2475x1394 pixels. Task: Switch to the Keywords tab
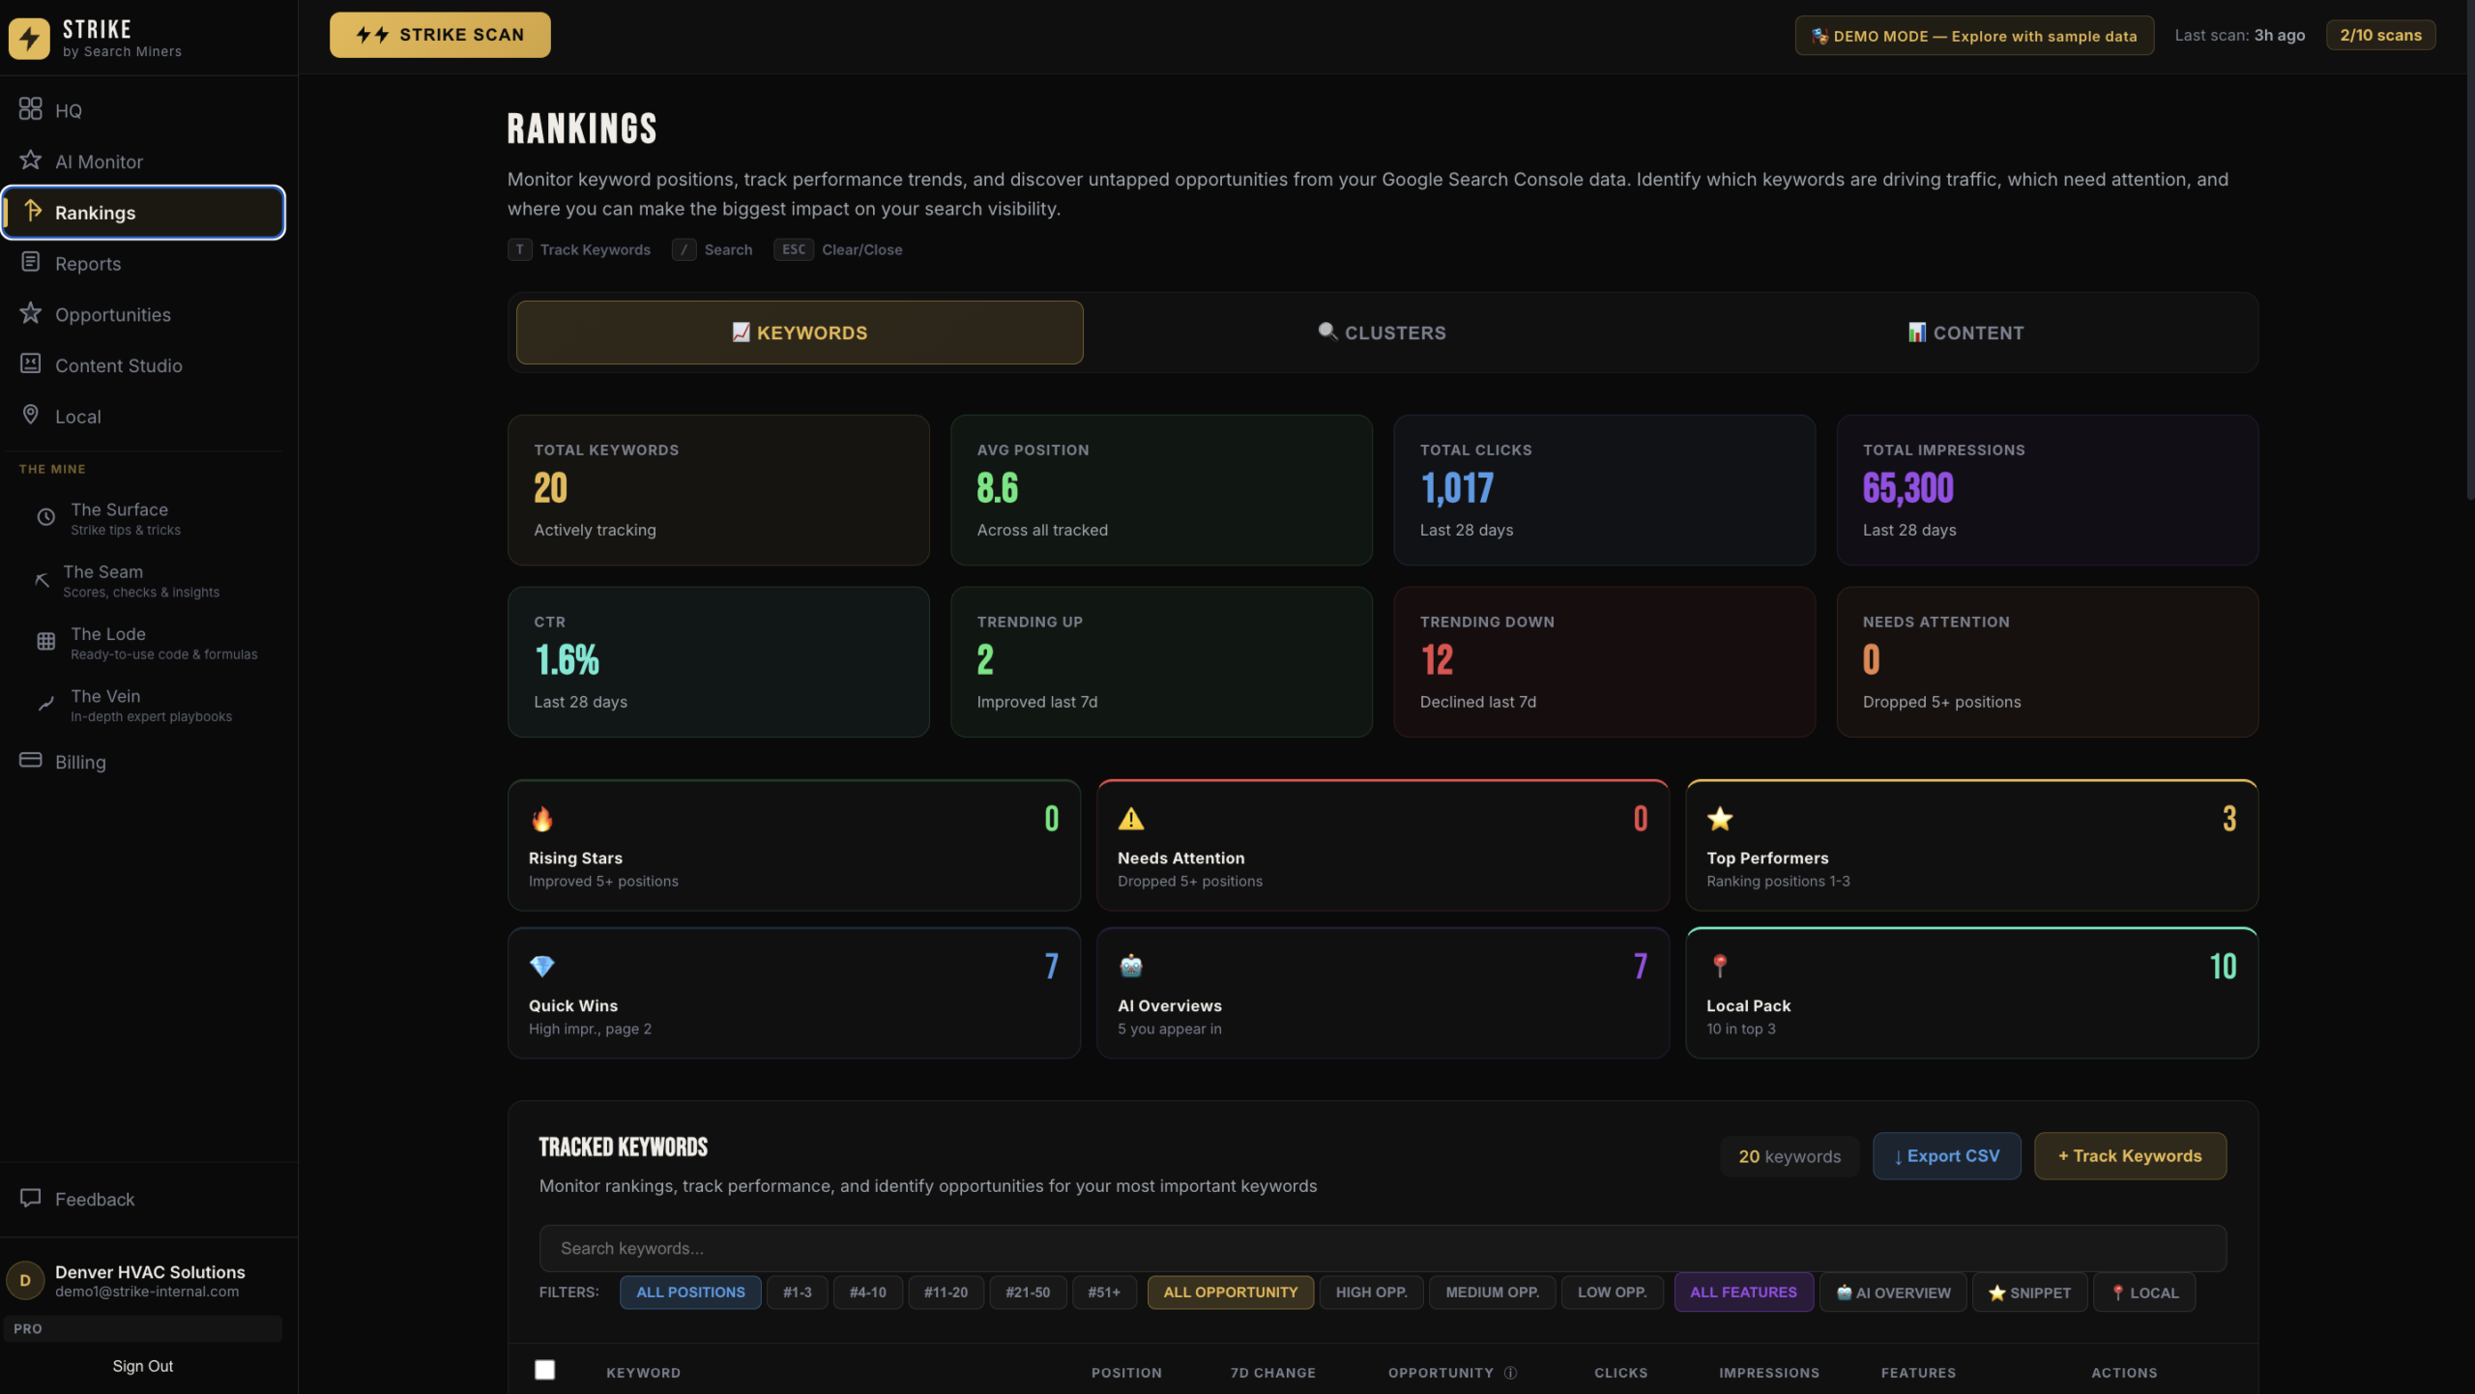(x=800, y=333)
